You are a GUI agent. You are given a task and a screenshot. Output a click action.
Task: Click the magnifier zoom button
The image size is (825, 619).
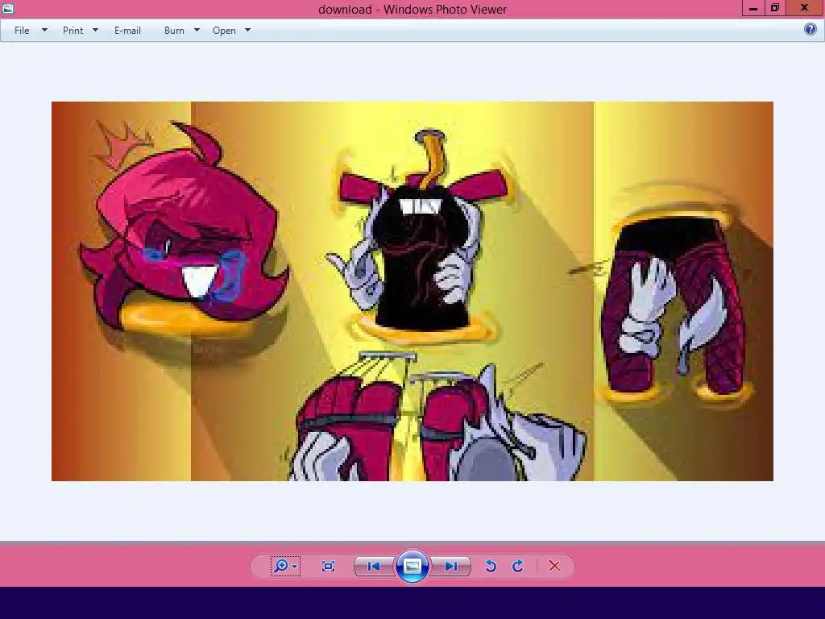pyautogui.click(x=281, y=566)
